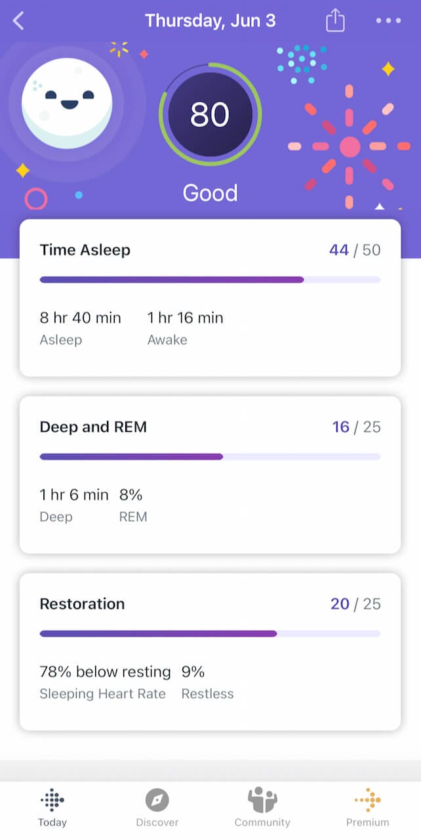Open the three-dot more options menu
This screenshot has width=421, height=840.
point(388,21)
